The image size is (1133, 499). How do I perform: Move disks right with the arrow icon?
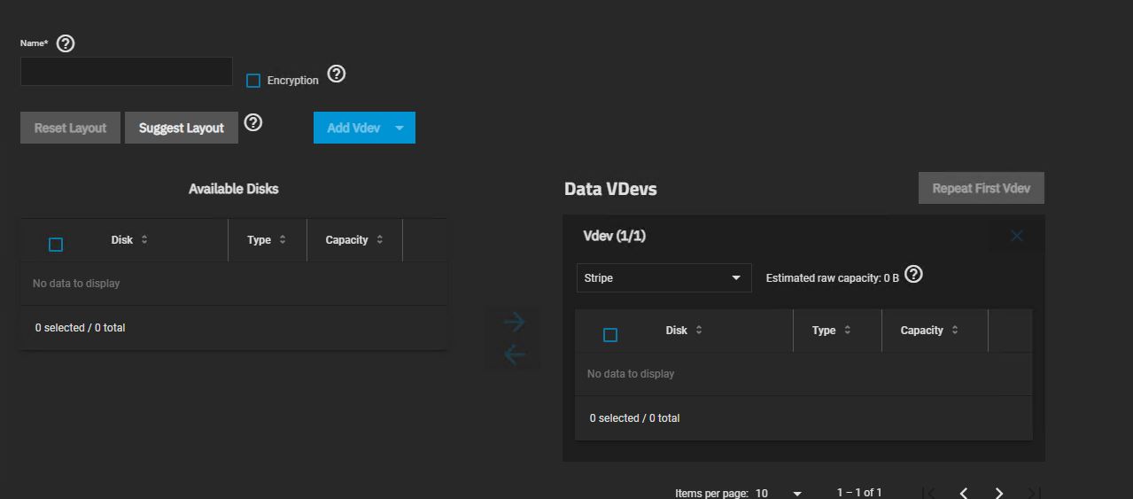(515, 323)
